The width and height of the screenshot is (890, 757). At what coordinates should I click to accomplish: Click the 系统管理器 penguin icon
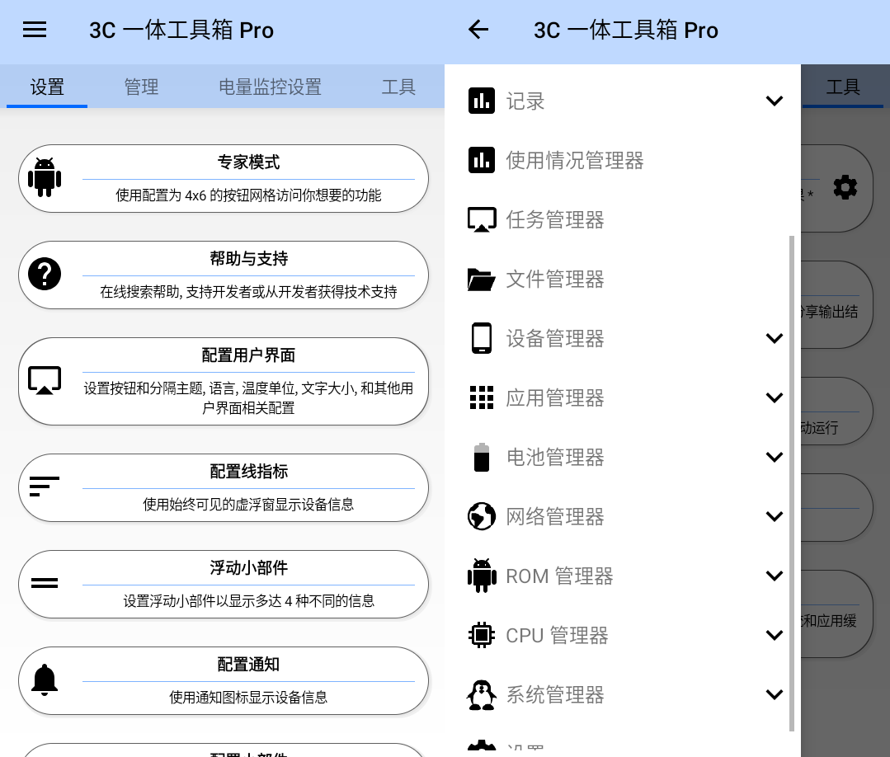[481, 694]
